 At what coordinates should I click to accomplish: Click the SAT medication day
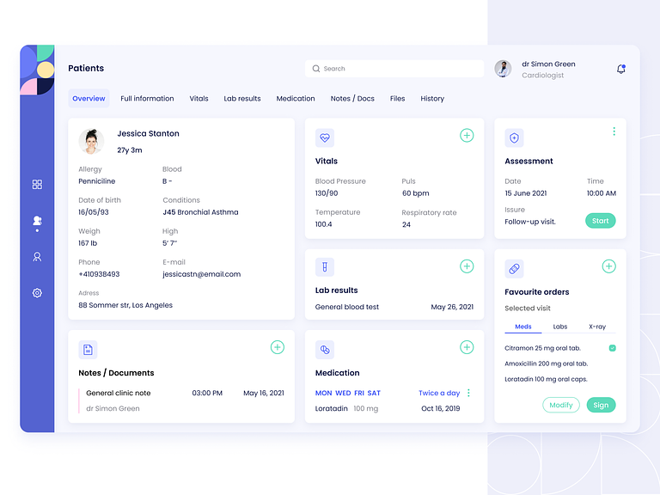[374, 393]
